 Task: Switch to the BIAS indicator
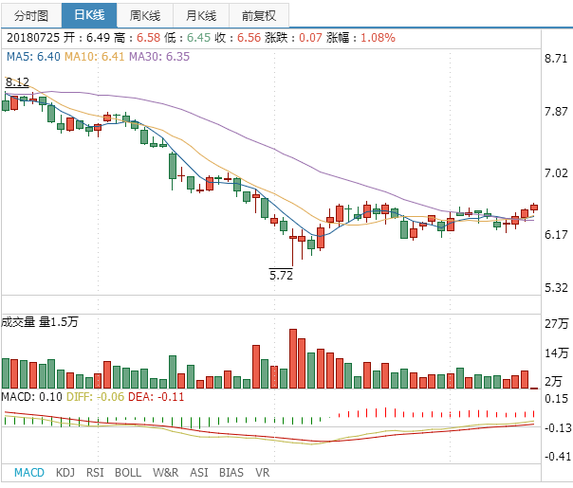tap(231, 473)
